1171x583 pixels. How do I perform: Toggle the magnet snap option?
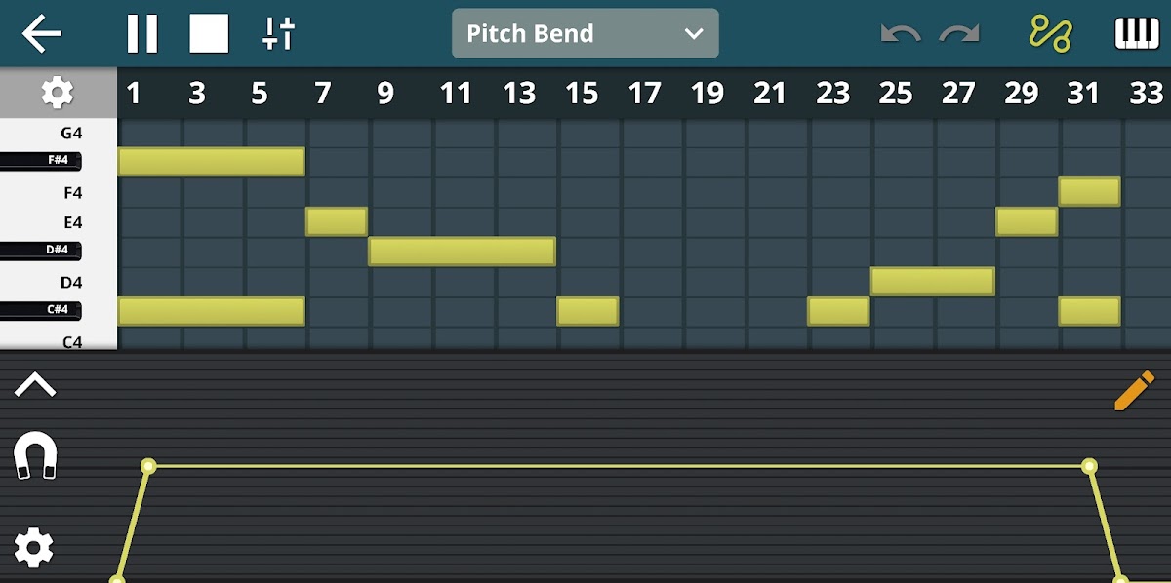coord(35,456)
